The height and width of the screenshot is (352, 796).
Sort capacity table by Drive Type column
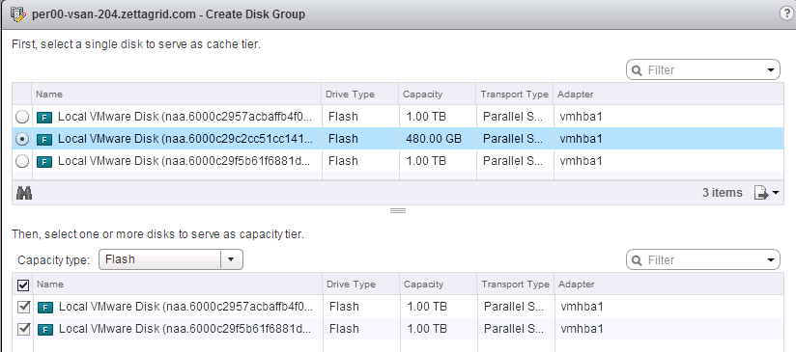pyautogui.click(x=361, y=284)
